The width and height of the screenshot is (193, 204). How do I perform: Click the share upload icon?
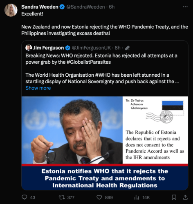coord(185,197)
